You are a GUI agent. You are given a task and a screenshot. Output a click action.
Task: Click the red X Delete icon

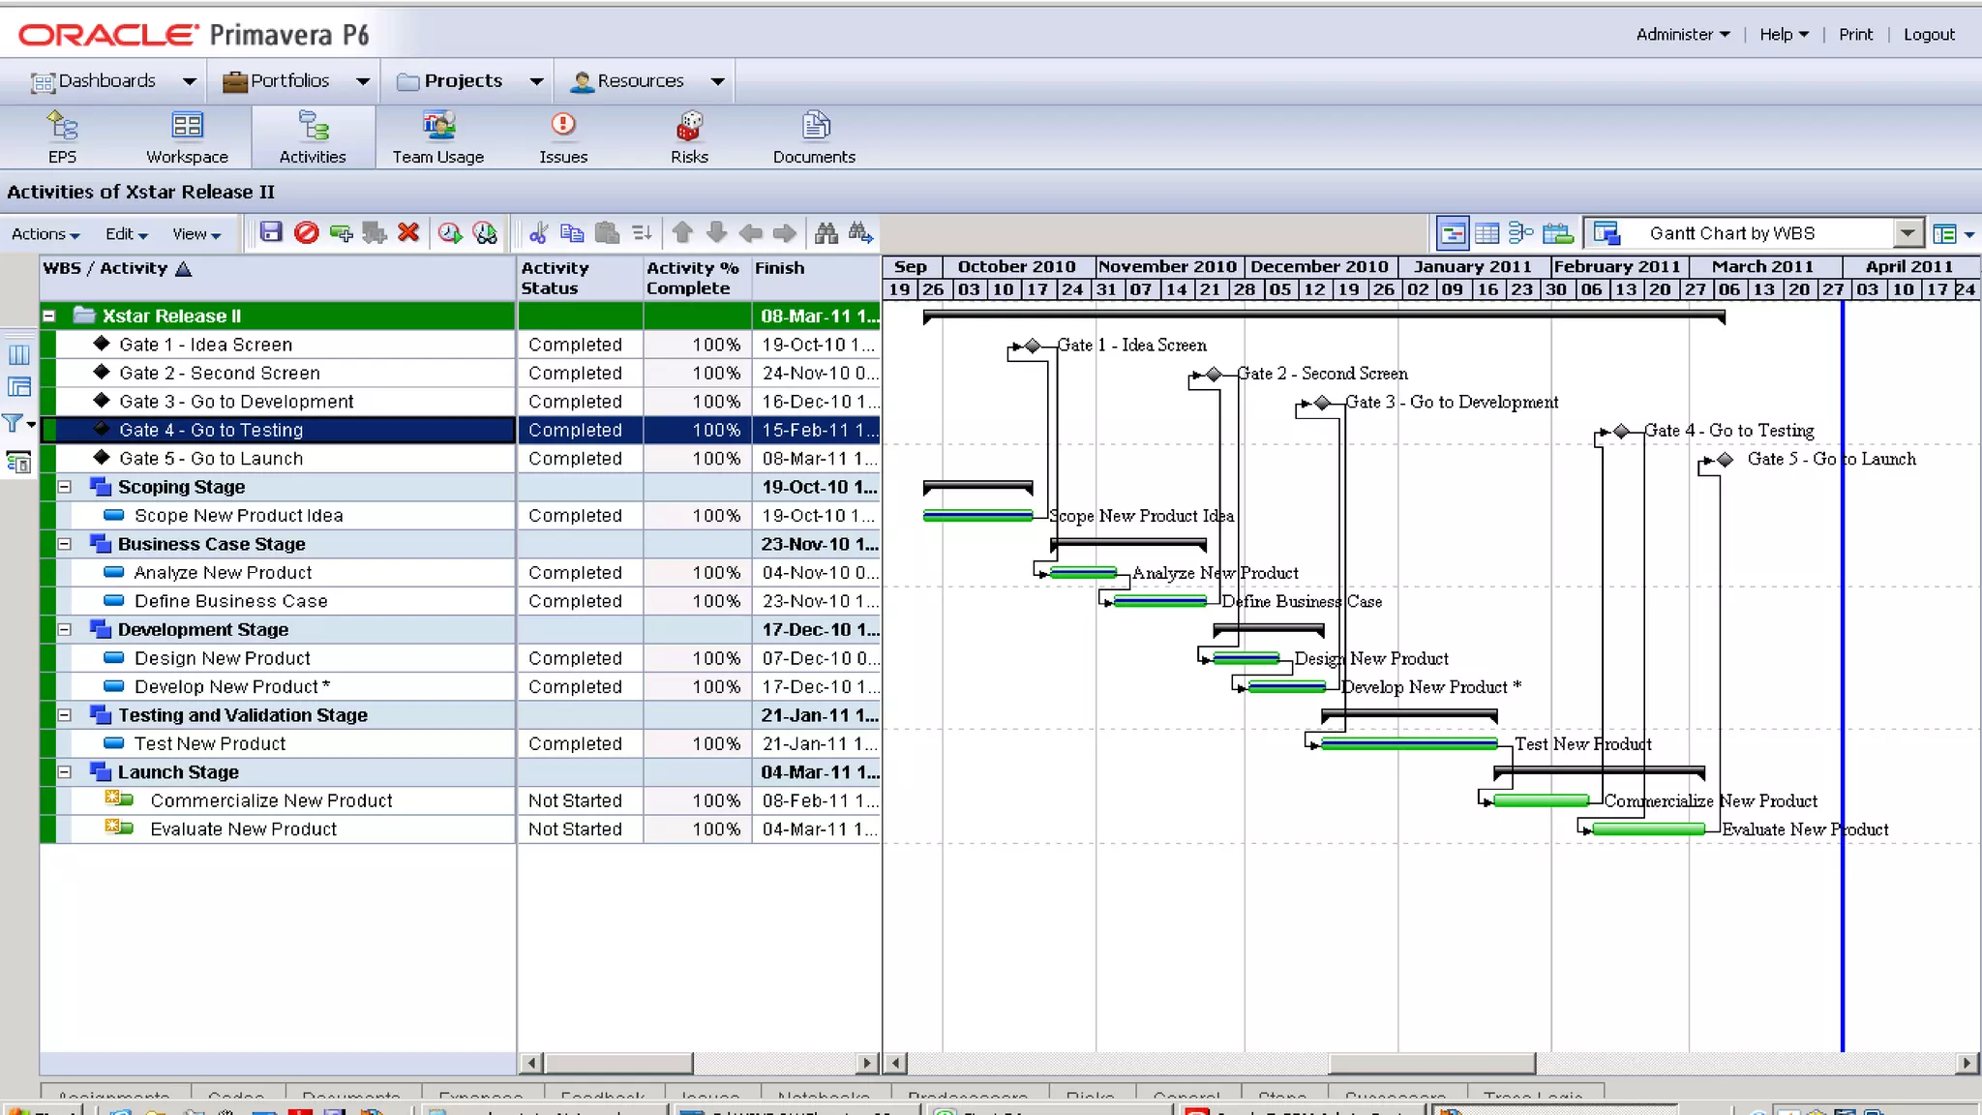pyautogui.click(x=408, y=232)
